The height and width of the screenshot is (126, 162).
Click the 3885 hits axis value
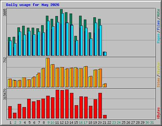pyautogui.click(x=5, y=12)
